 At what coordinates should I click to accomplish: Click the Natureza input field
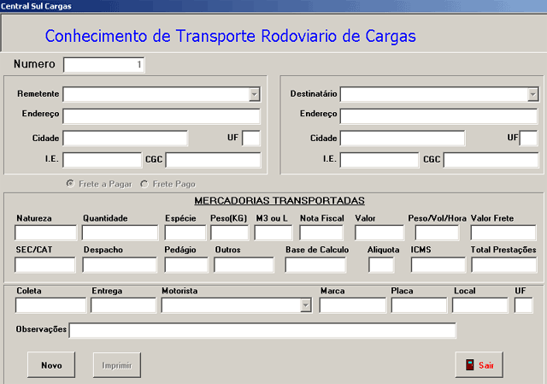coord(45,233)
